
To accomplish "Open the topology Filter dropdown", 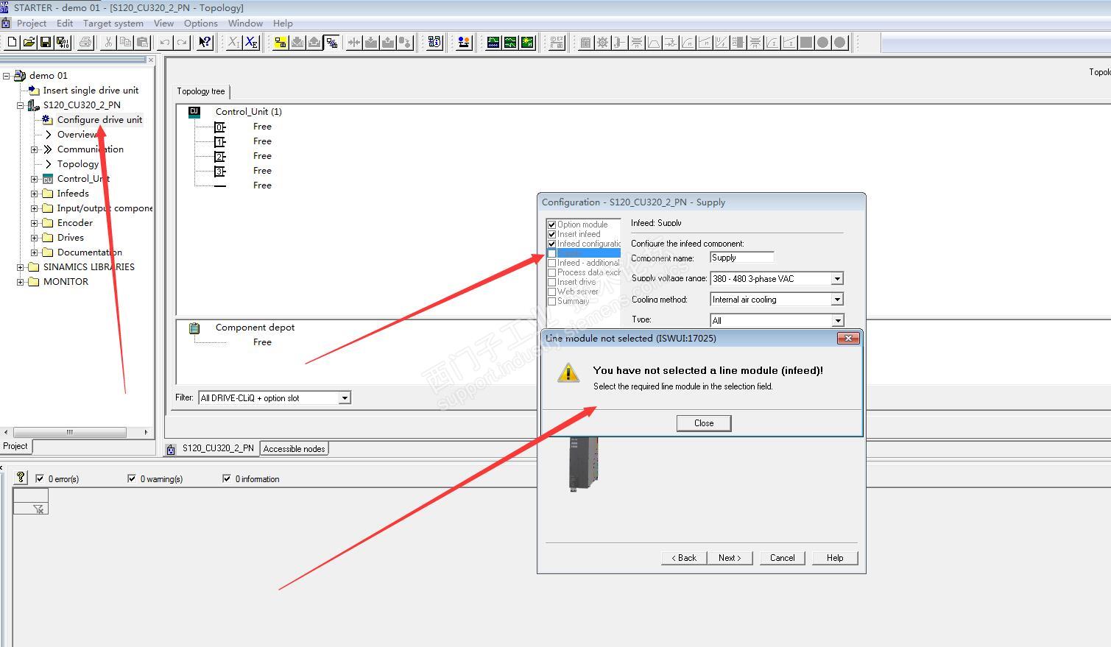I will 344,398.
